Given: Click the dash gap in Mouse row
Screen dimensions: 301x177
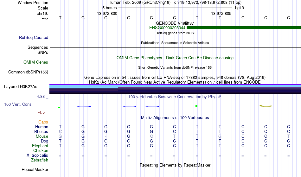Looking at the screenshot, I should point(106,136).
